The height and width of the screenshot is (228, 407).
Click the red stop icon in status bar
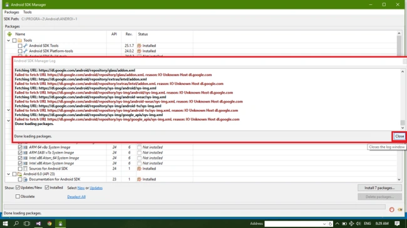[x=392, y=210]
